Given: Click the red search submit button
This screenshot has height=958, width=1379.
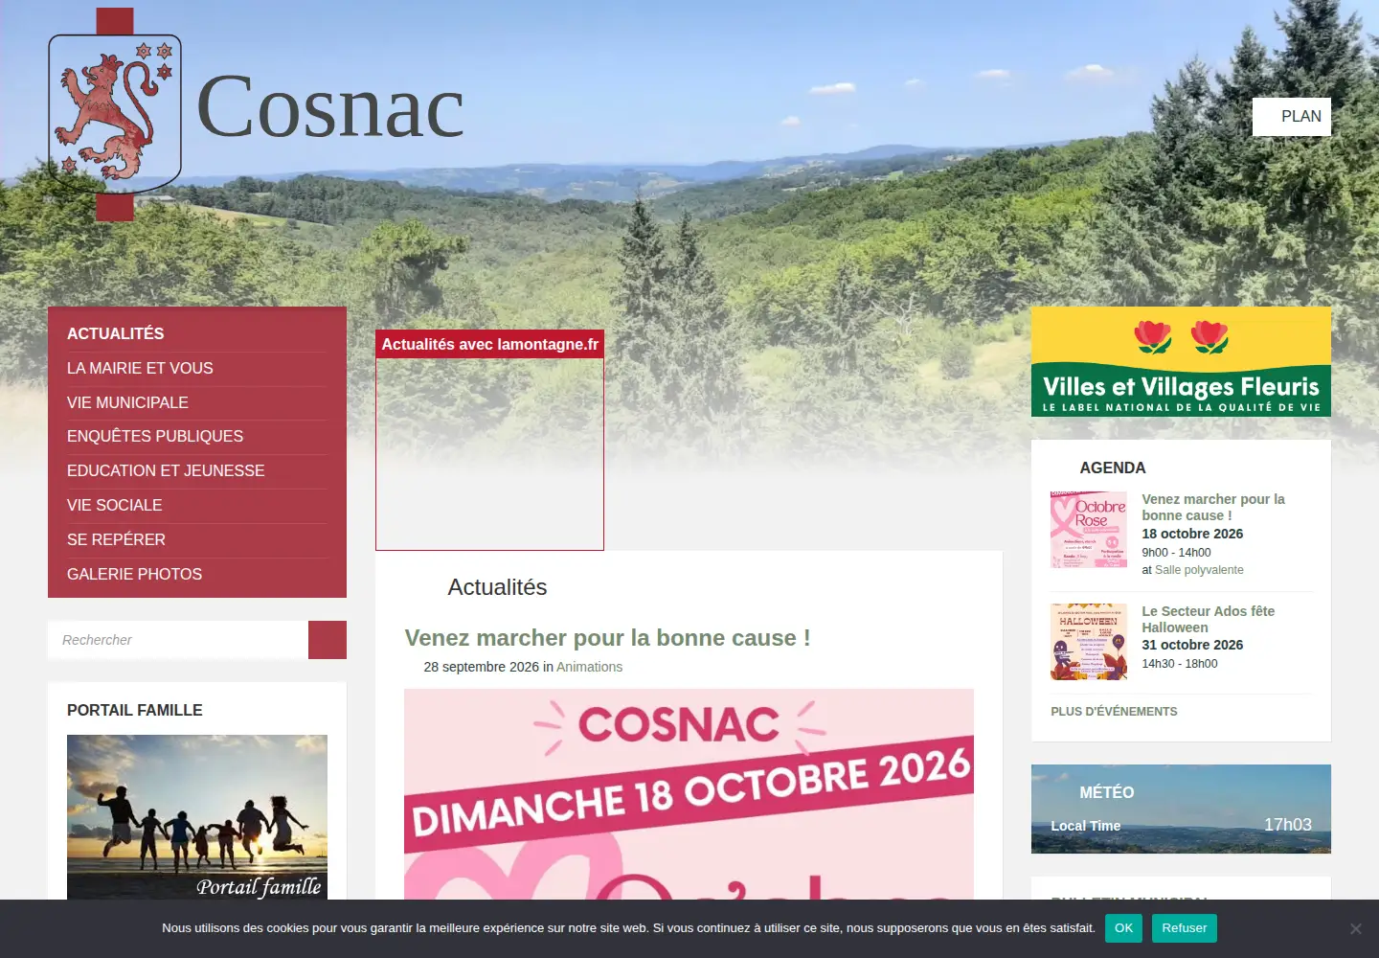Looking at the screenshot, I should (x=328, y=640).
